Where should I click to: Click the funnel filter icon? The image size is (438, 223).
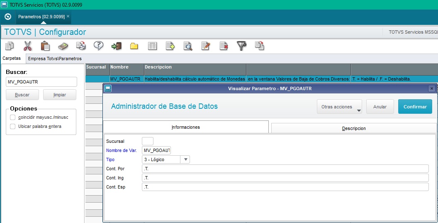[x=242, y=46]
